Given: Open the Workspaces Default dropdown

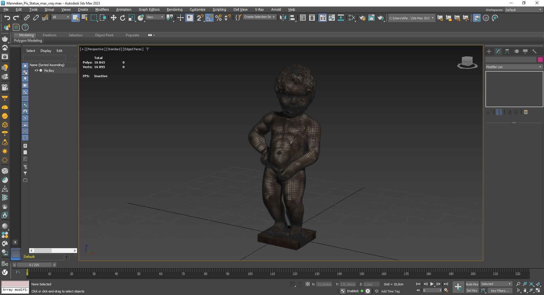Looking at the screenshot, I should pos(524,10).
